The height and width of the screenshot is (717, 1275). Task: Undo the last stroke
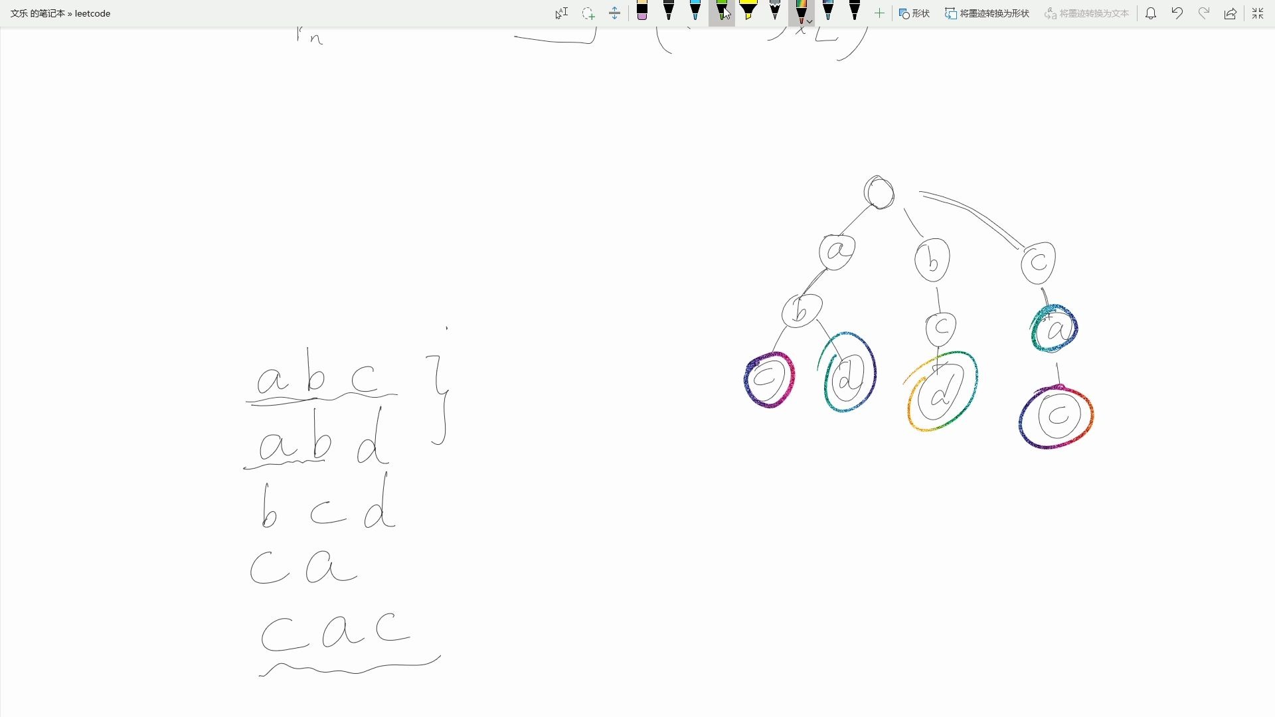(1177, 13)
